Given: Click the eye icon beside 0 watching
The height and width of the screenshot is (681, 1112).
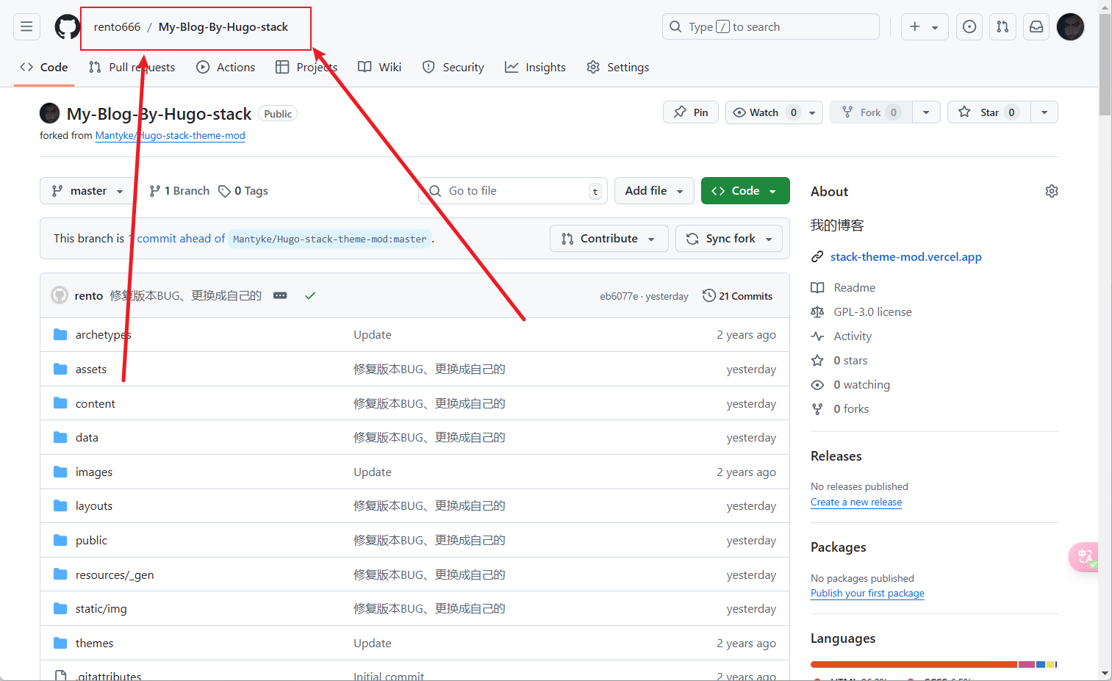Looking at the screenshot, I should [x=817, y=385].
